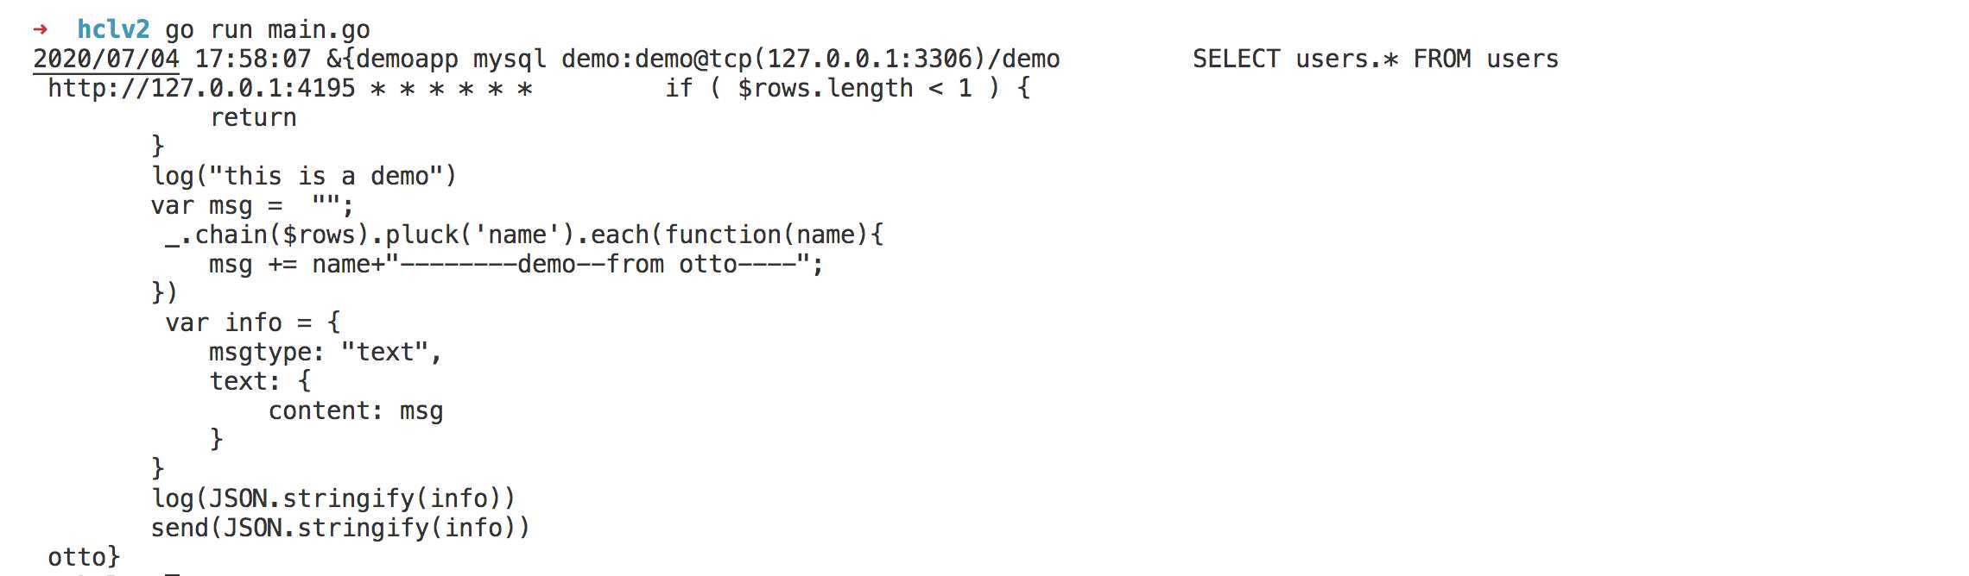Click the demoapp text in output

coord(407,59)
